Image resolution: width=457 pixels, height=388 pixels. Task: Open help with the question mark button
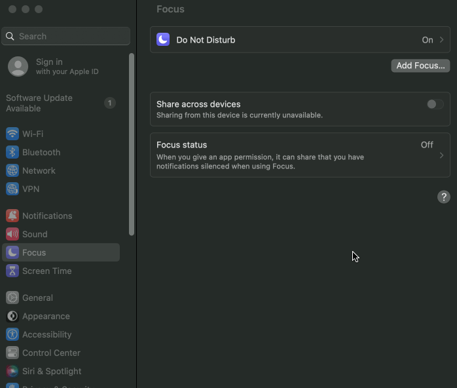point(444,197)
